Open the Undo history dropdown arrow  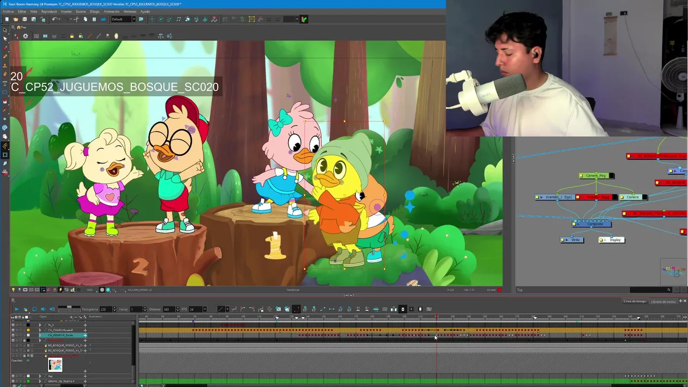[59, 19]
